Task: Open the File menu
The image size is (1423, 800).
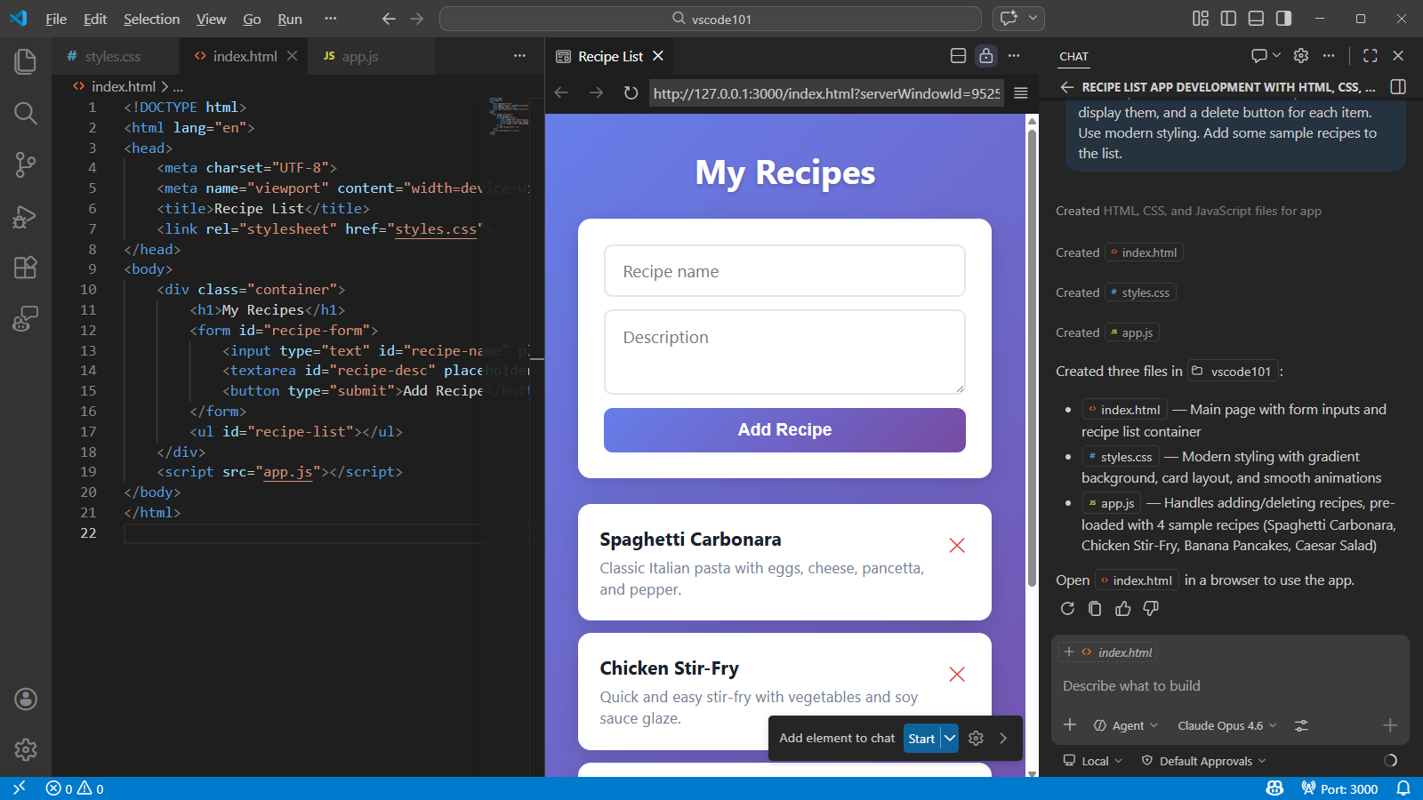Action: click(55, 18)
